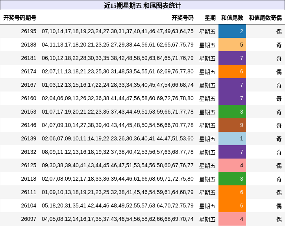Click the brown cell showing 9 in row 26146
This screenshot has height=226, width=285.
(232, 125)
